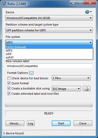Image resolution: width=98 pixels, height=138 pixels.
Task: Toggle Create a bootable disk using checkbox
Action: (x=9, y=88)
